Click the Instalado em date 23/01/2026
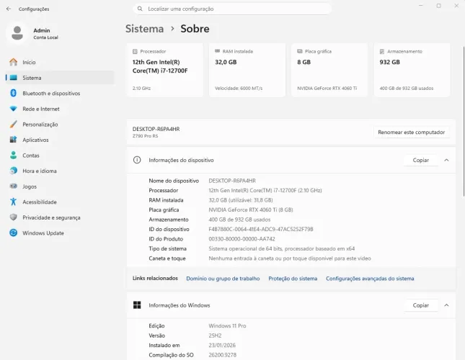Viewport: 465px width, 360px height. pos(222,345)
